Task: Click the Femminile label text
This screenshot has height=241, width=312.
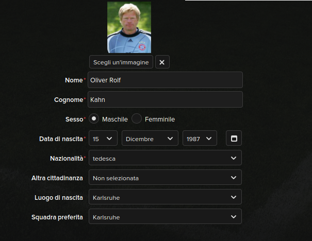Action: click(160, 119)
